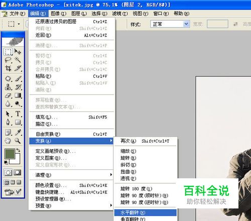Choose 颜色设置 menu entry
This screenshot has height=221, width=251.
[x=71, y=185]
